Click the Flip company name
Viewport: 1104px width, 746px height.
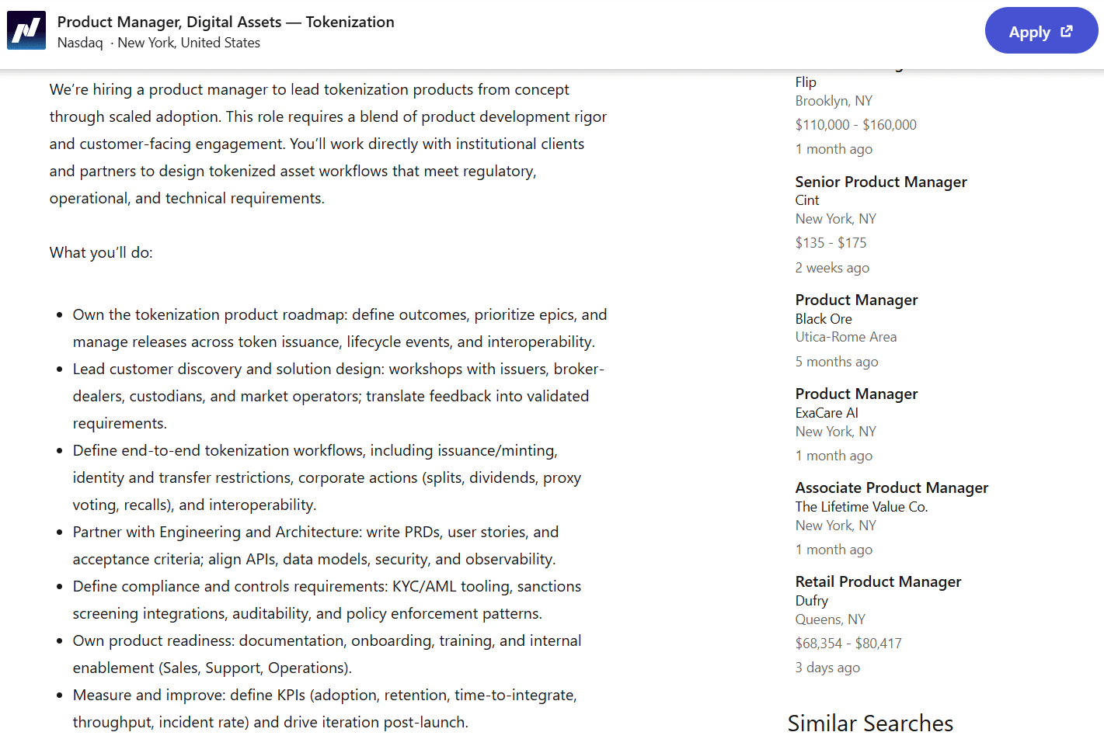(806, 82)
